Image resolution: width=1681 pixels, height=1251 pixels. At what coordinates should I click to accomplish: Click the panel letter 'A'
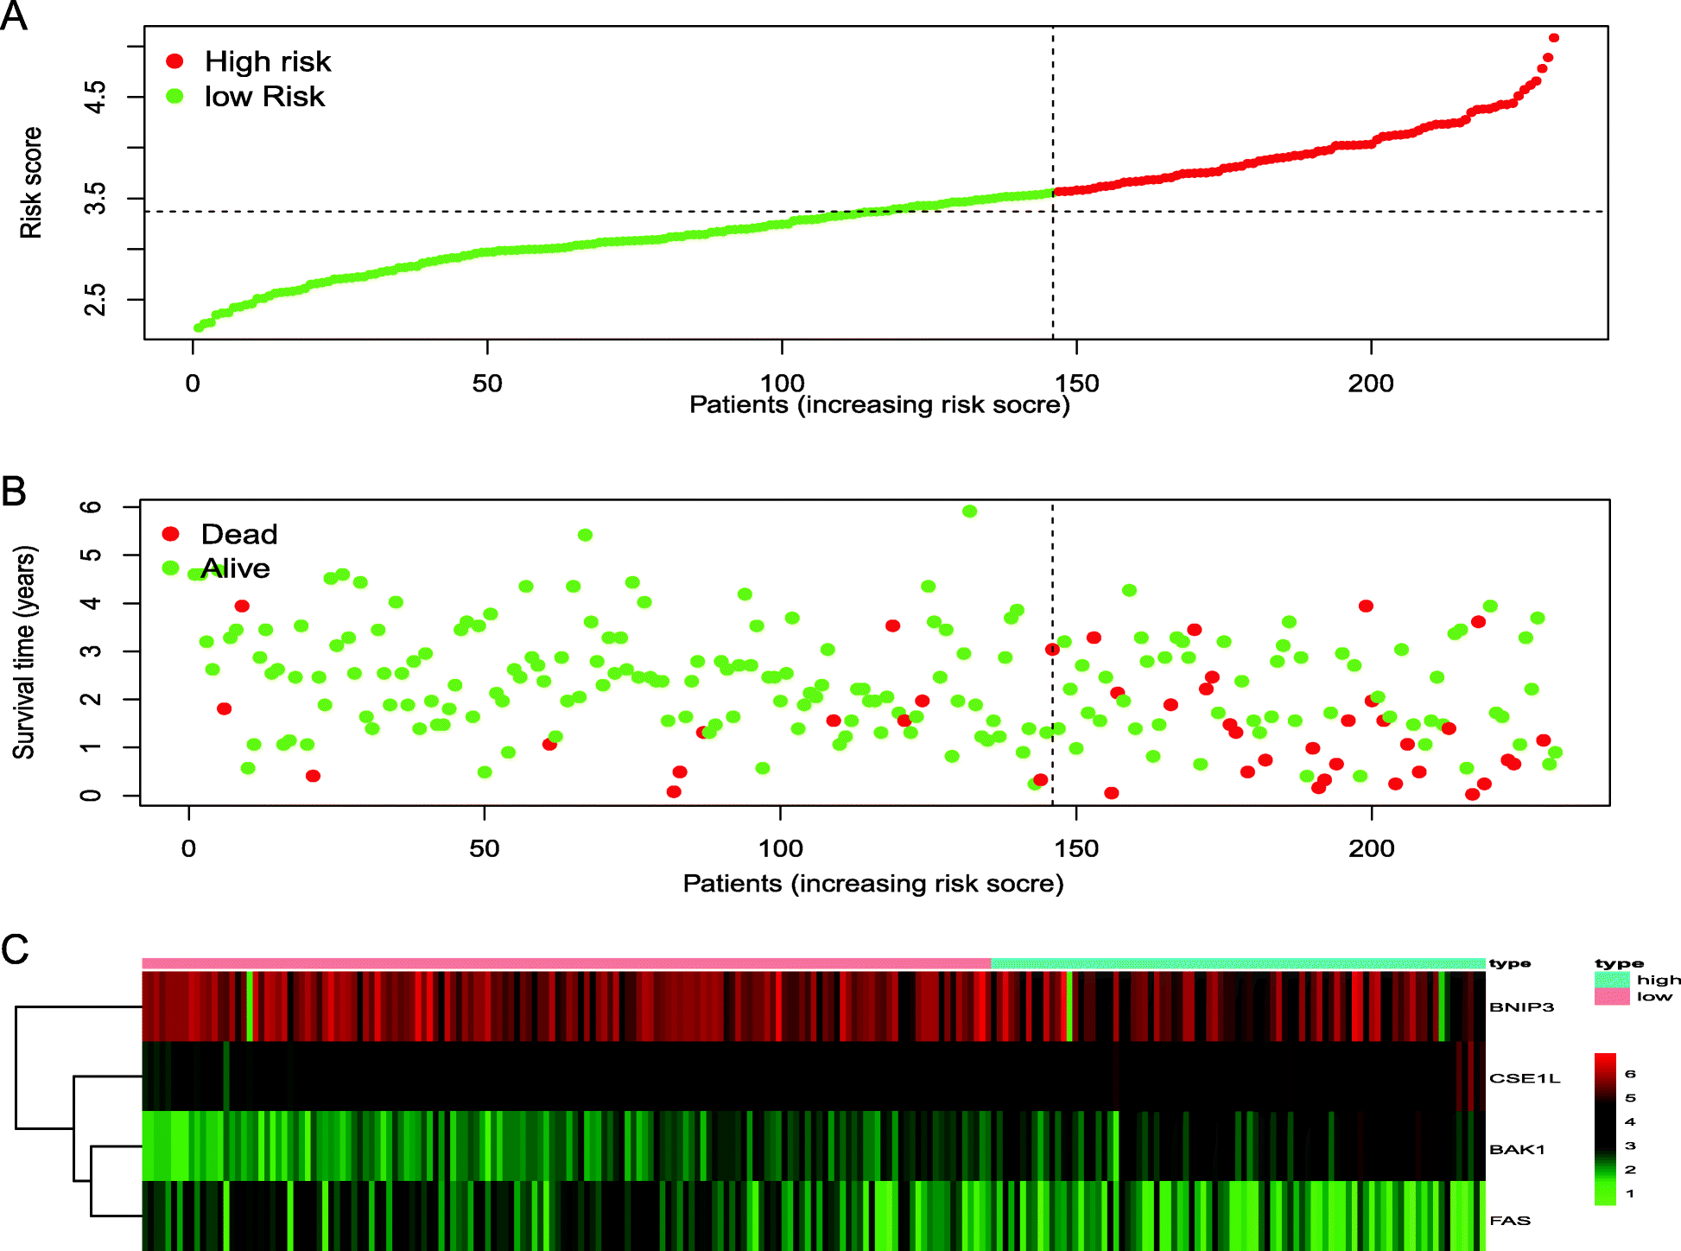pyautogui.click(x=14, y=16)
